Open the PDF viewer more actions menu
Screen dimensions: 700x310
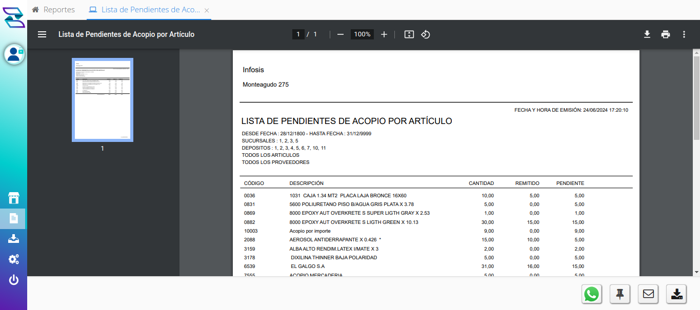click(684, 34)
